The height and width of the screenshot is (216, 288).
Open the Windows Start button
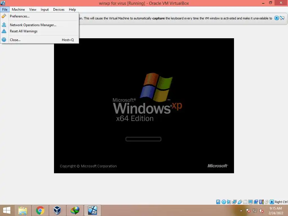[7, 210]
